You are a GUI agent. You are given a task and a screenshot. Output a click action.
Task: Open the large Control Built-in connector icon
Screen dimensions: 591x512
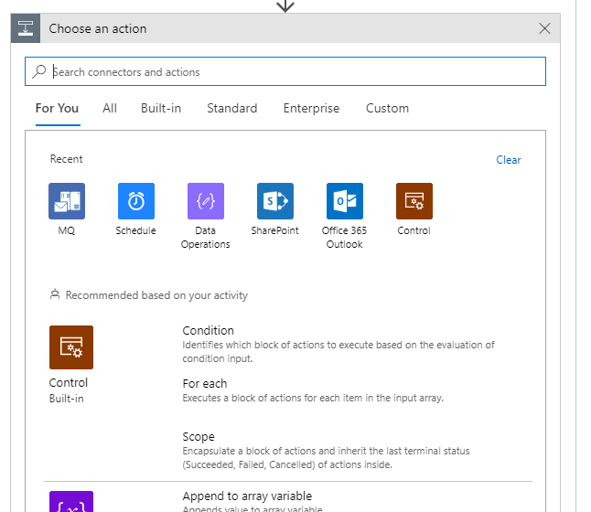click(x=71, y=347)
